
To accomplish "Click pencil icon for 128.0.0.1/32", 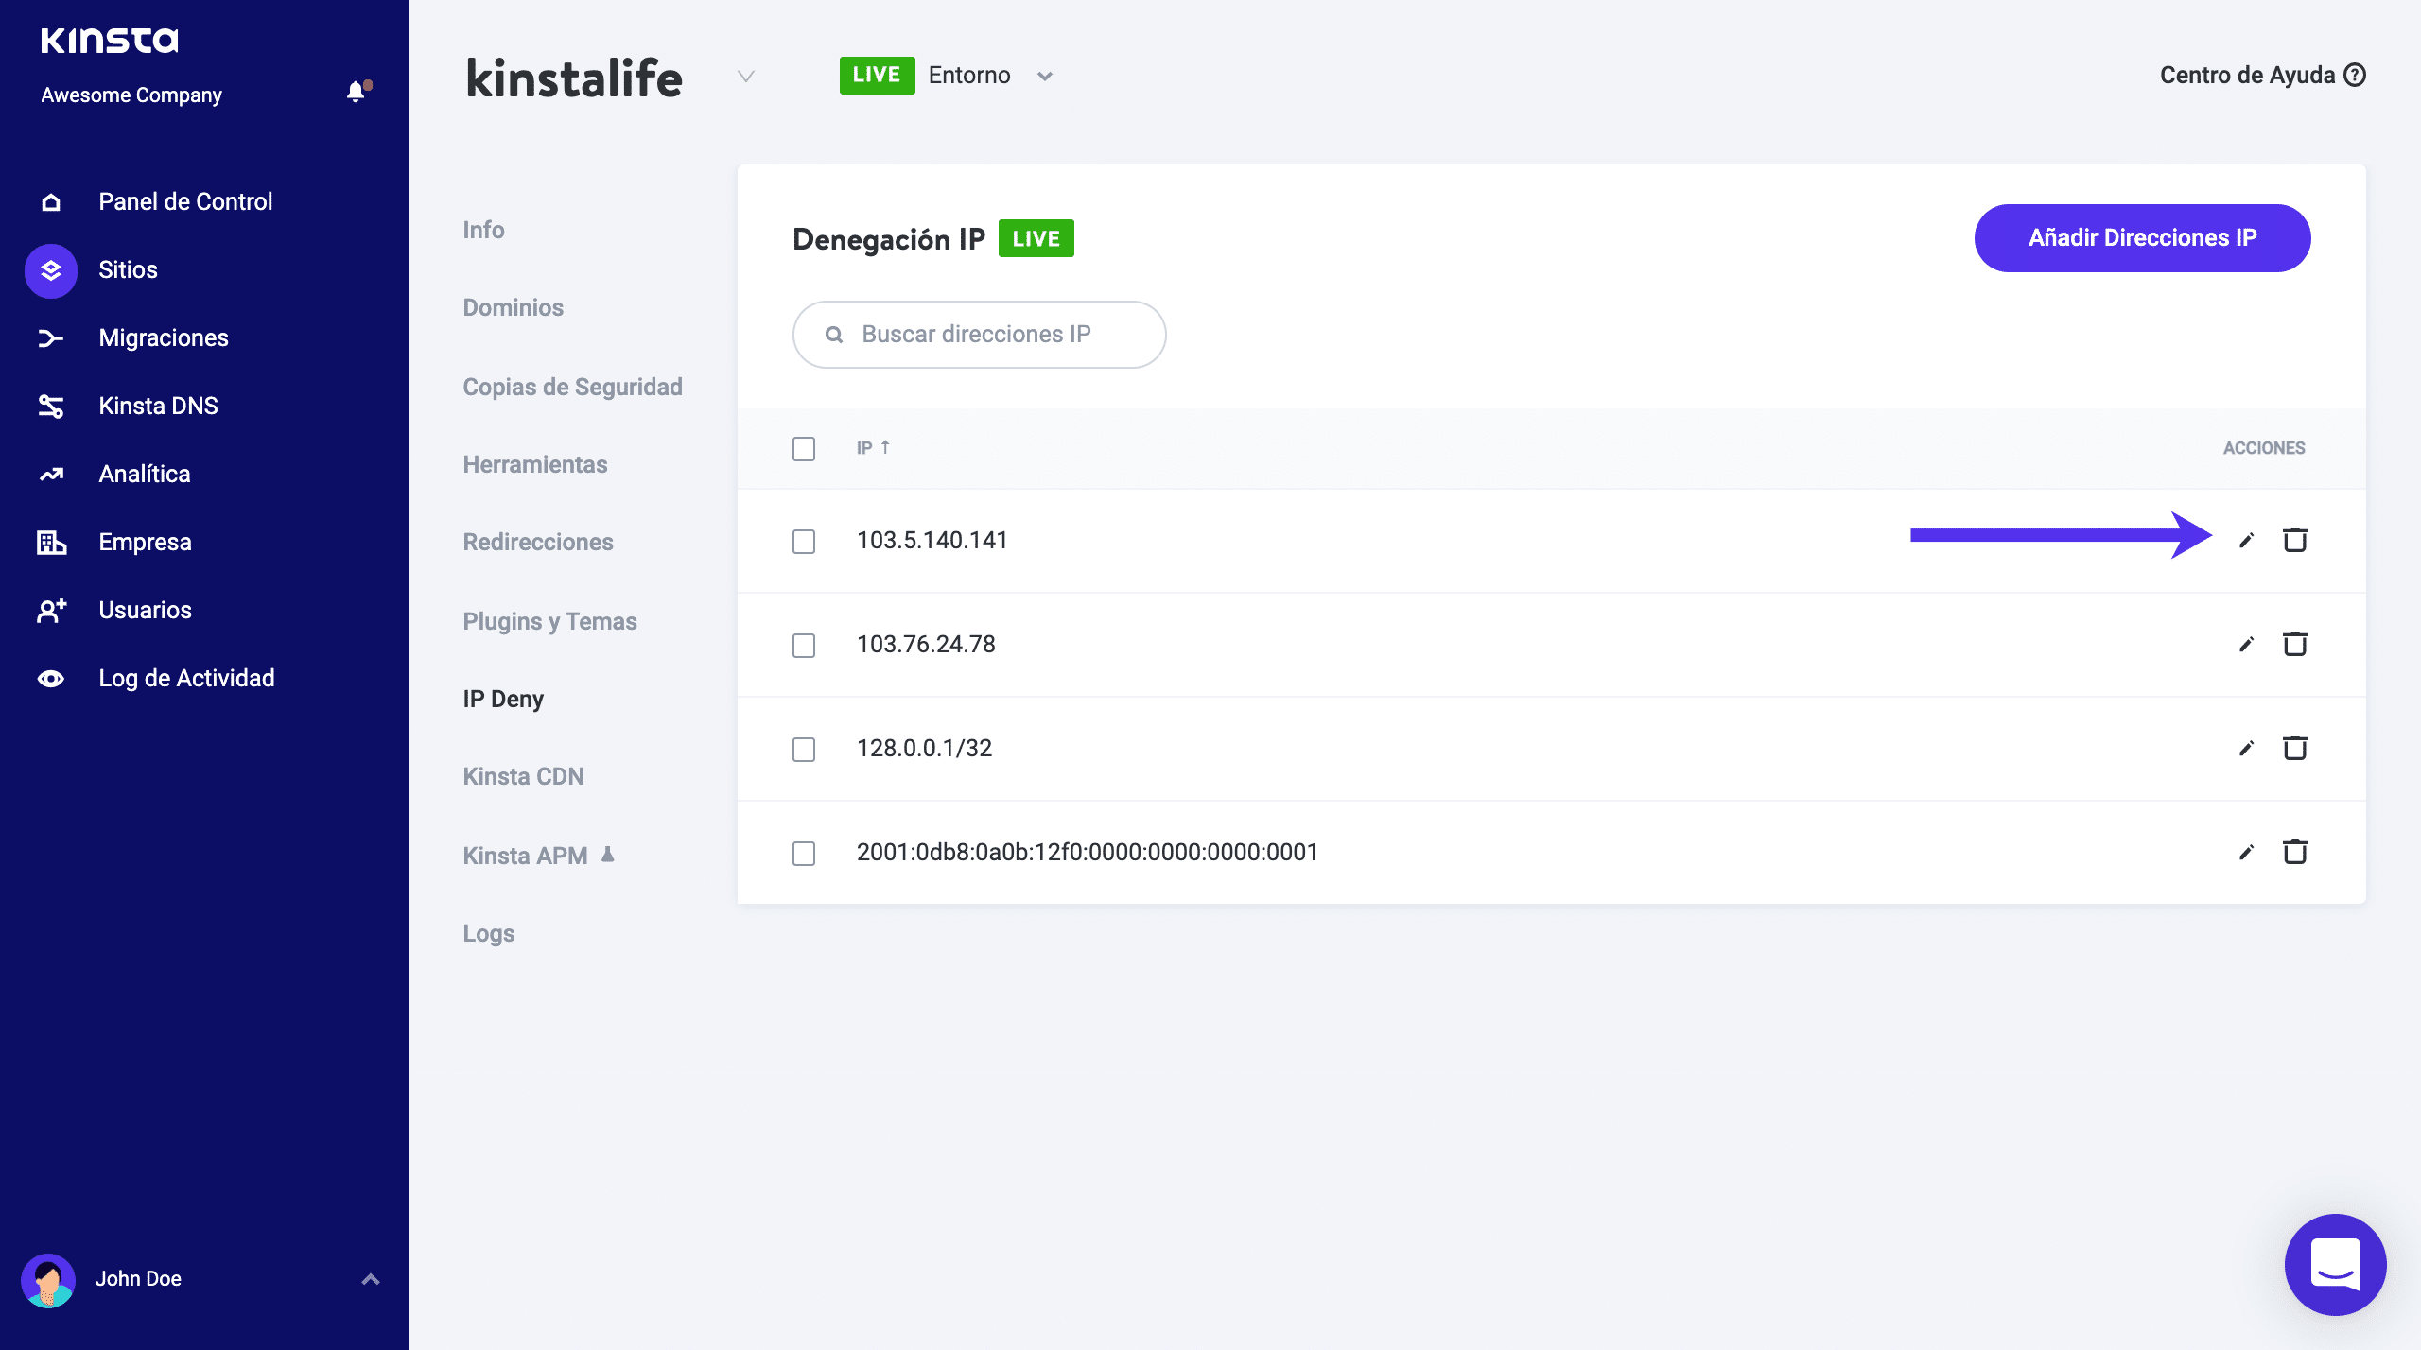I will pos(2247,748).
